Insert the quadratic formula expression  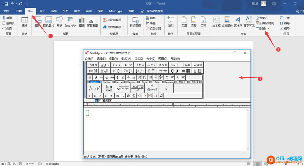(x=138, y=88)
